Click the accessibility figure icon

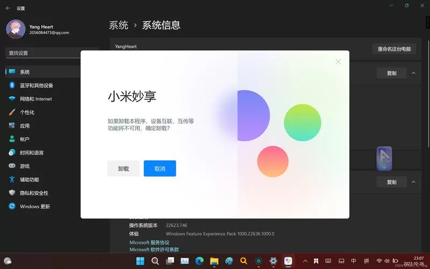pyautogui.click(x=12, y=179)
